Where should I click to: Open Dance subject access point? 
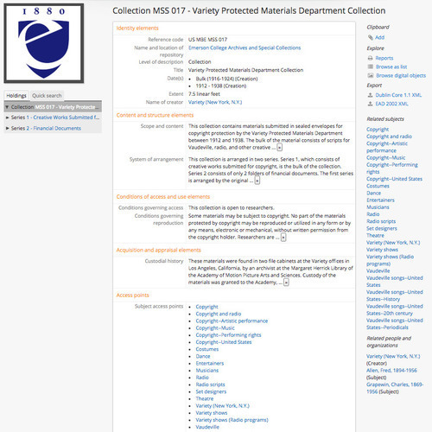point(203,357)
